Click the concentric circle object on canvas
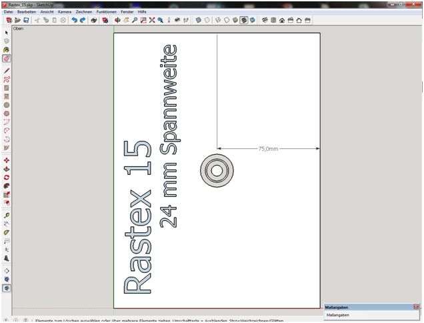The image size is (424, 323). (x=217, y=171)
